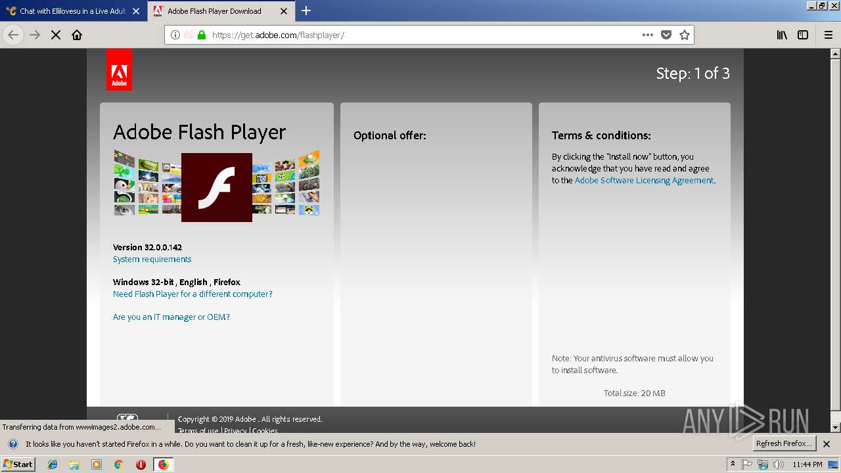Open the System requirements link
Viewport: 841px width, 473px height.
pos(152,259)
